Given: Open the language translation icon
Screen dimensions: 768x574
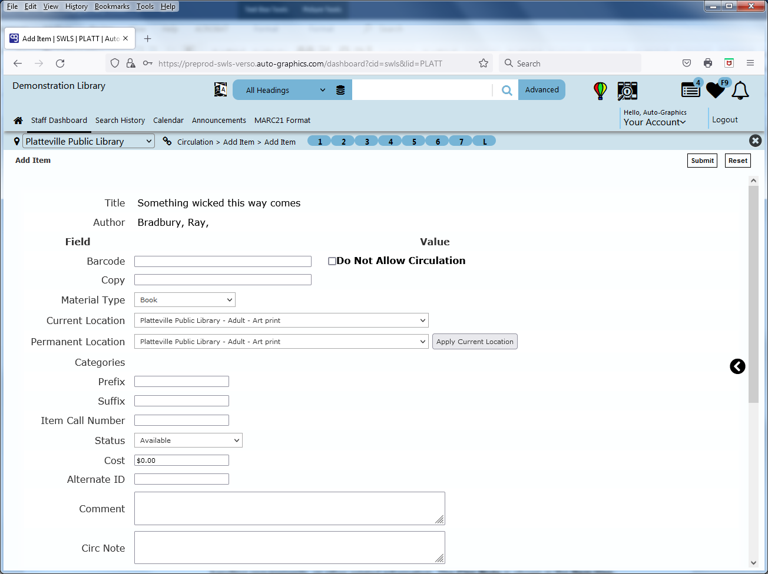Looking at the screenshot, I should tap(220, 90).
